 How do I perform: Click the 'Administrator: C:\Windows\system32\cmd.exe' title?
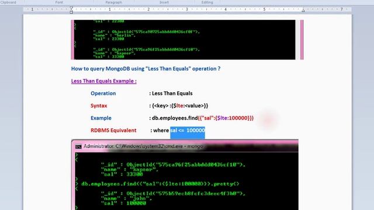(x=143, y=146)
